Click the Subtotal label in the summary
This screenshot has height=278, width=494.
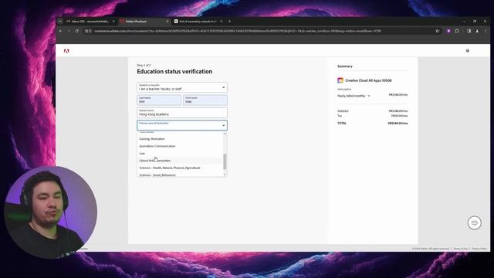[343, 111]
